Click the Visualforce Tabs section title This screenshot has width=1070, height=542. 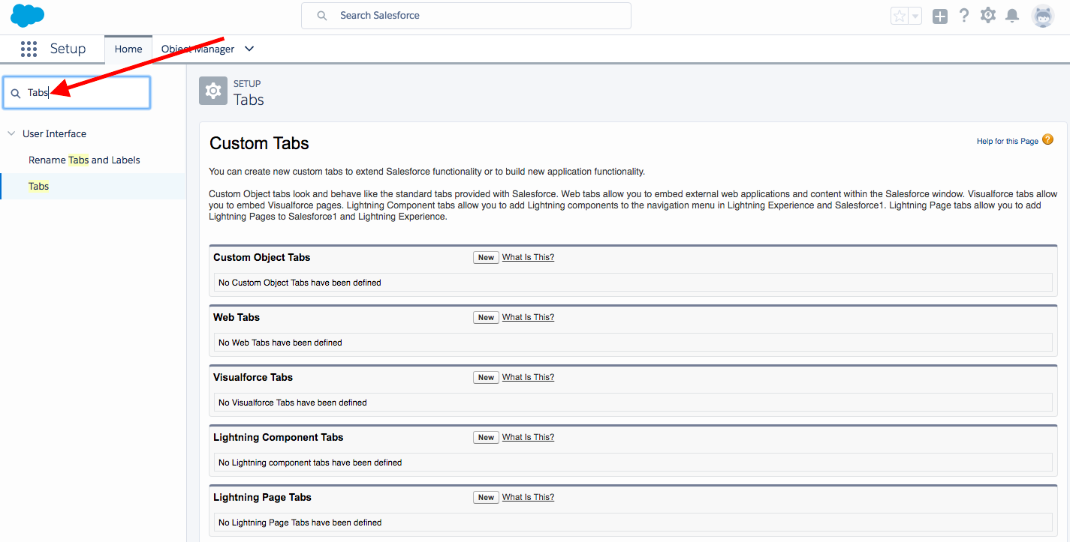(x=253, y=377)
